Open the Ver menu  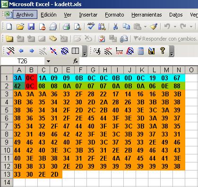coord(68,15)
